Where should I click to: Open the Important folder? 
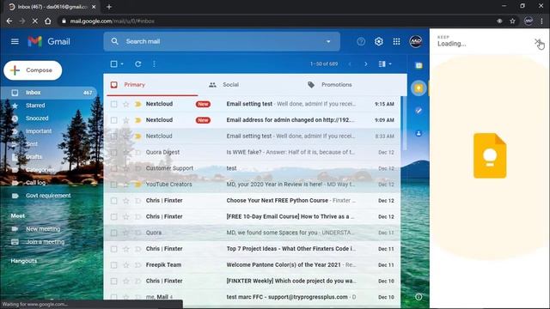39,131
